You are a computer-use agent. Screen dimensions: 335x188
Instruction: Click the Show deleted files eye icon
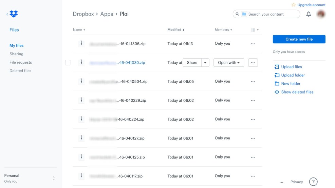(277, 92)
